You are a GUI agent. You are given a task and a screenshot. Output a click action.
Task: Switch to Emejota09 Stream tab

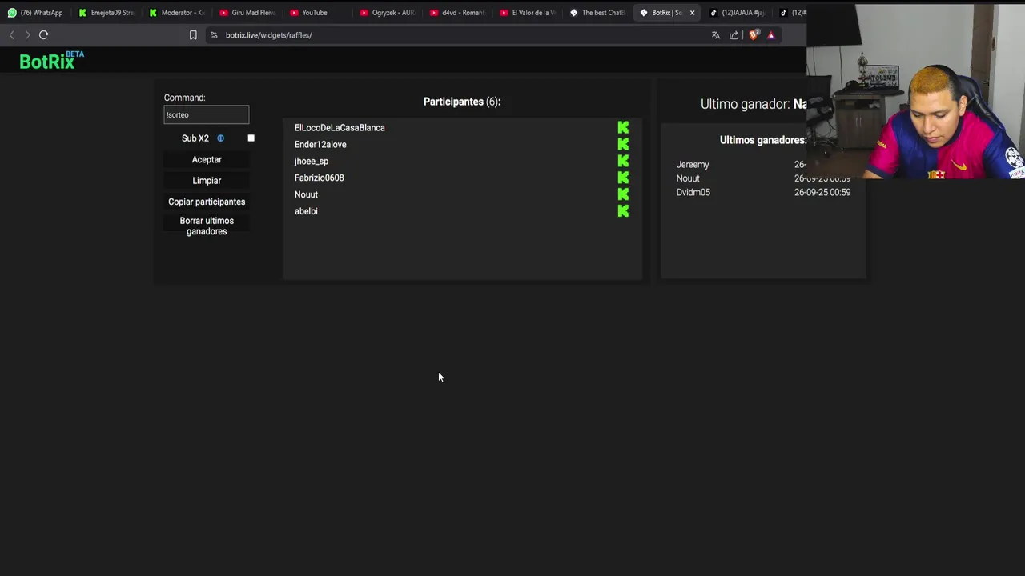tap(106, 13)
